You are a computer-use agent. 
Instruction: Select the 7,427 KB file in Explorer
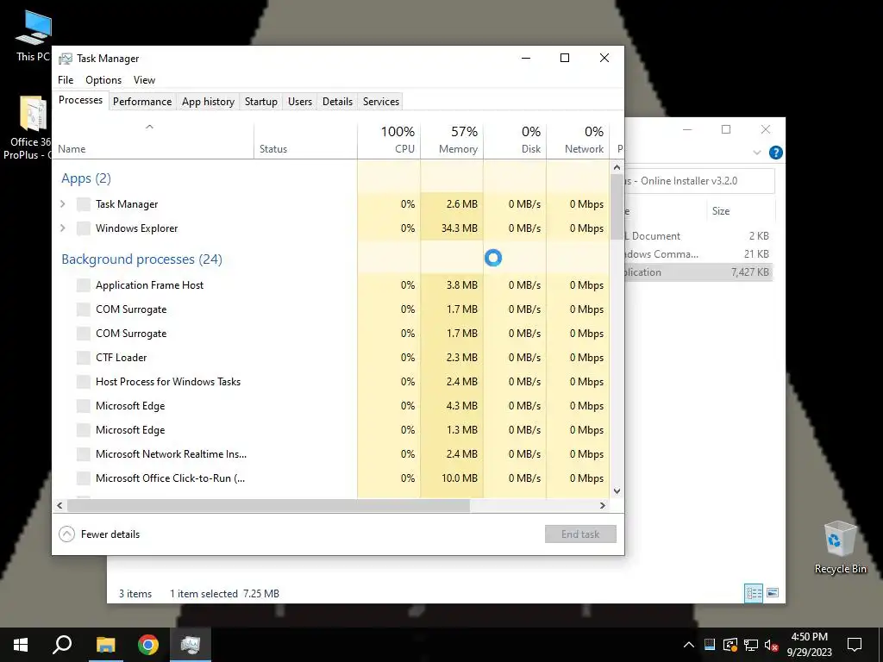tap(698, 272)
